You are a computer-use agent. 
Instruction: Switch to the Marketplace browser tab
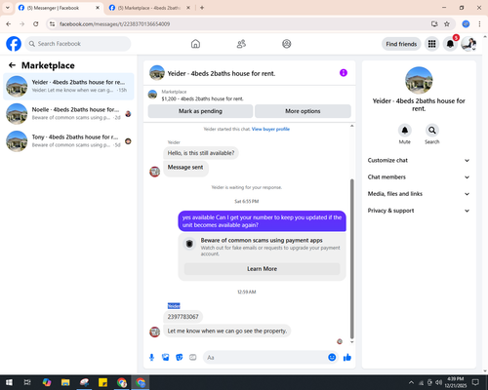149,8
